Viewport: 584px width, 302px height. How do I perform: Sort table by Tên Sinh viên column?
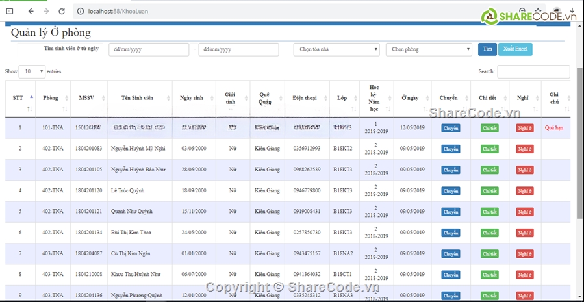(140, 99)
